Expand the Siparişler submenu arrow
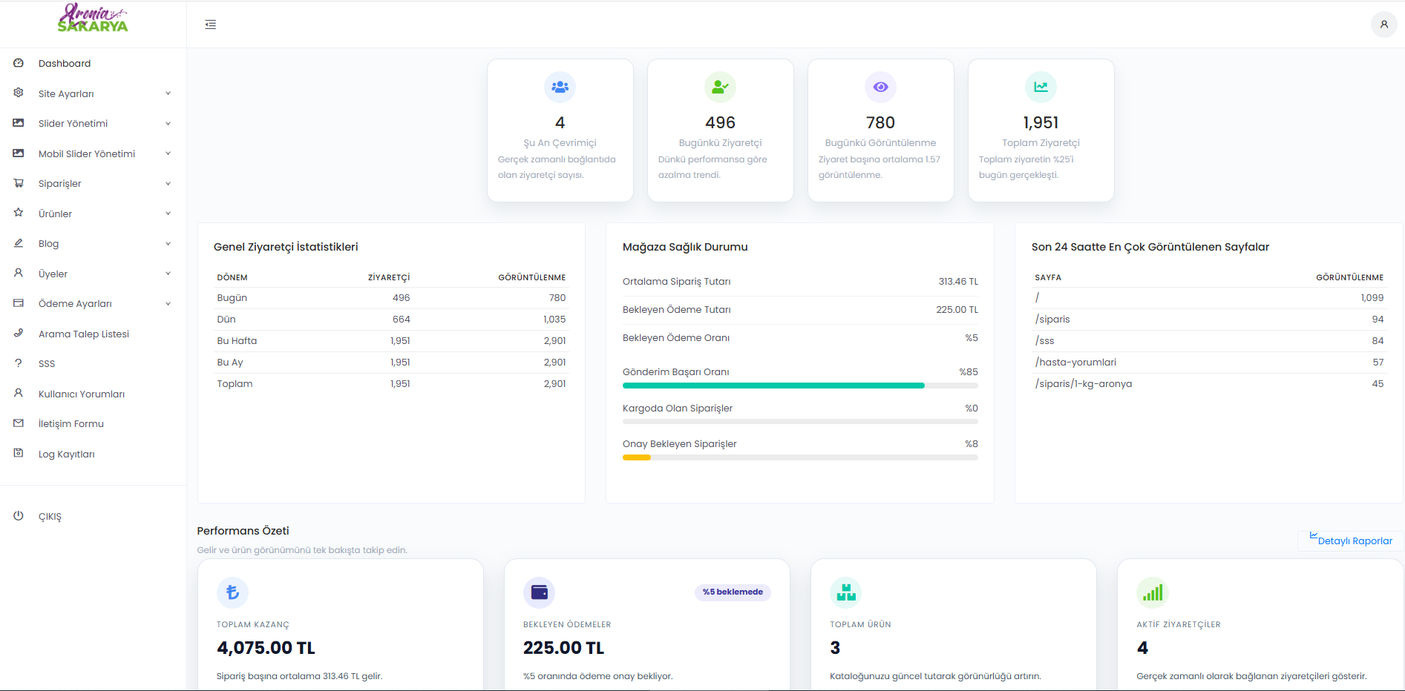1405x691 pixels. pos(168,184)
